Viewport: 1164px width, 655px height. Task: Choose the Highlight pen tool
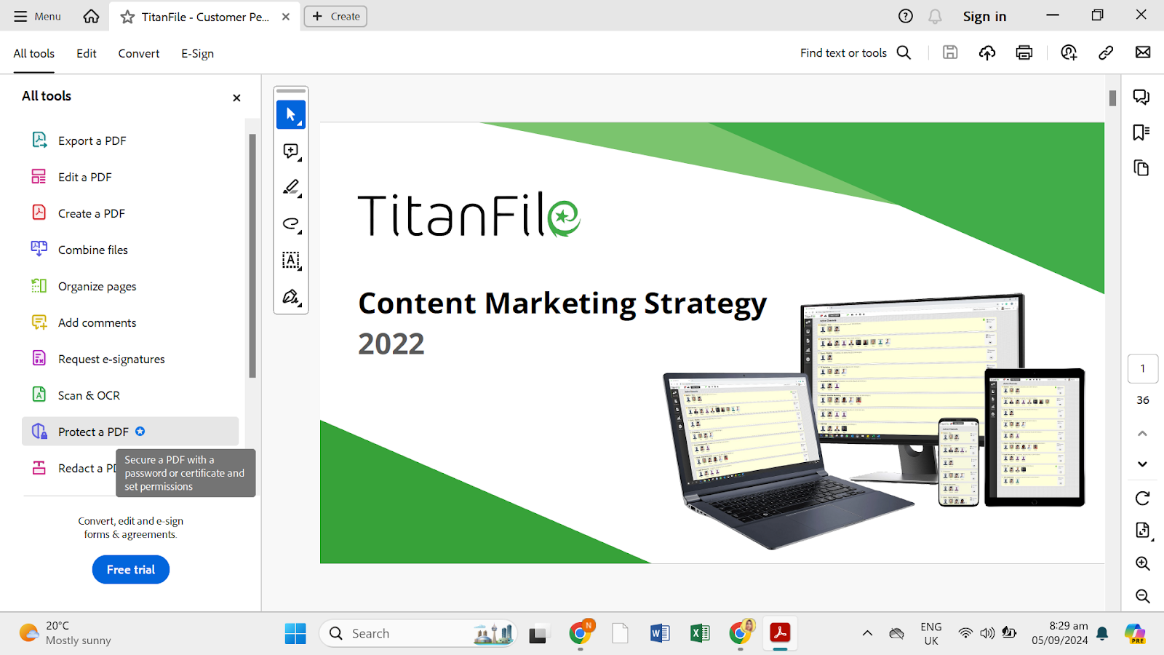(291, 187)
